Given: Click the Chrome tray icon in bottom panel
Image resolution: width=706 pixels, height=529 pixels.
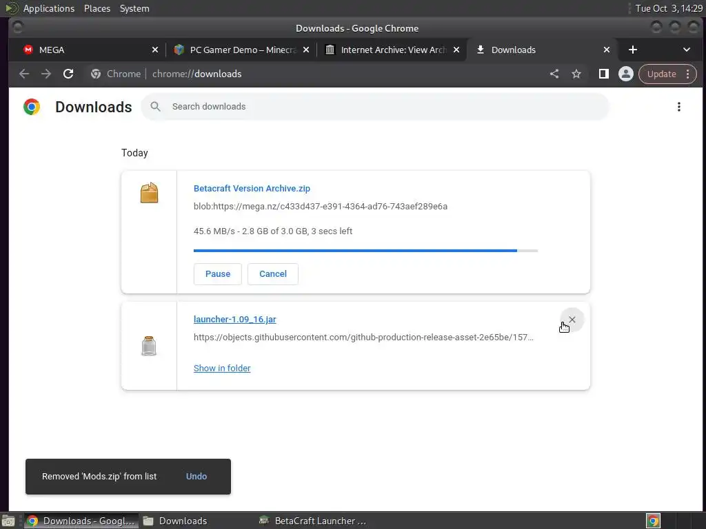Looking at the screenshot, I should tap(654, 521).
